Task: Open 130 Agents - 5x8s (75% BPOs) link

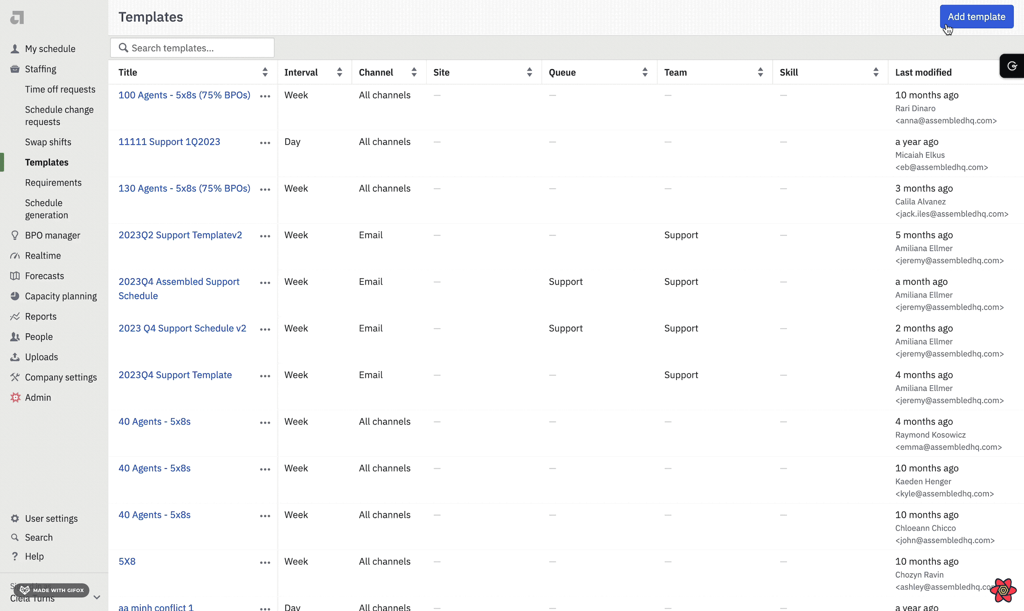Action: pos(184,188)
